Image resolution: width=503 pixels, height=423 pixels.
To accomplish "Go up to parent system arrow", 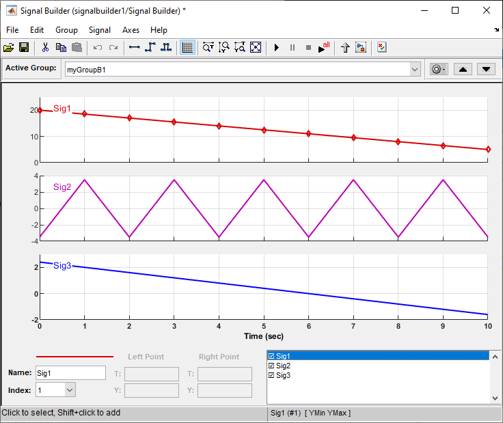I will (x=345, y=48).
